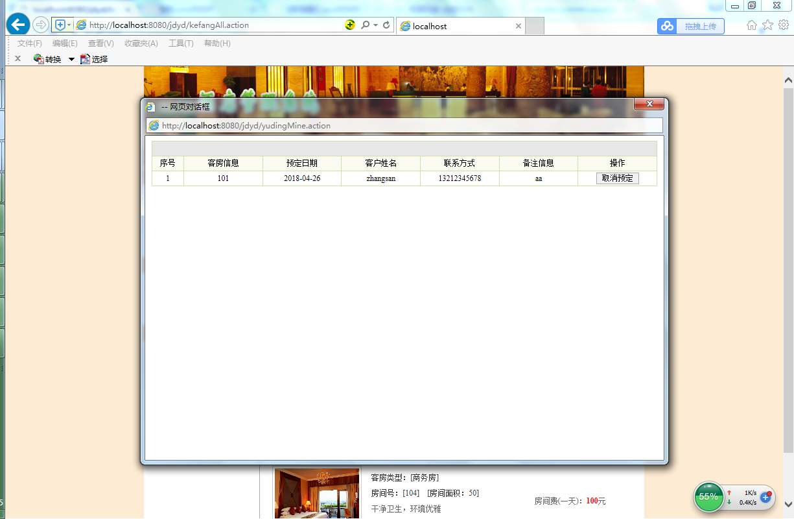Click the blue plus icon on the speed widget
Image resolution: width=794 pixels, height=519 pixels.
coord(765,498)
